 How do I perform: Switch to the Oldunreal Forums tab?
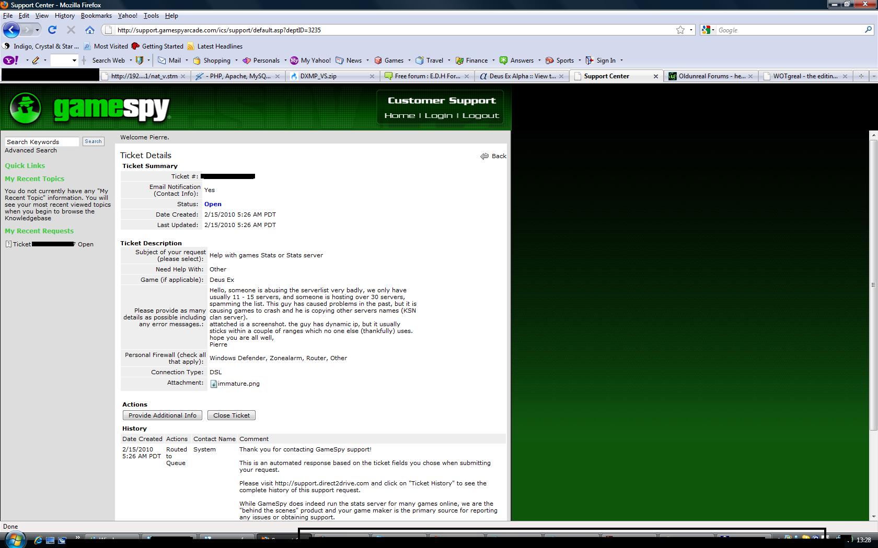711,76
